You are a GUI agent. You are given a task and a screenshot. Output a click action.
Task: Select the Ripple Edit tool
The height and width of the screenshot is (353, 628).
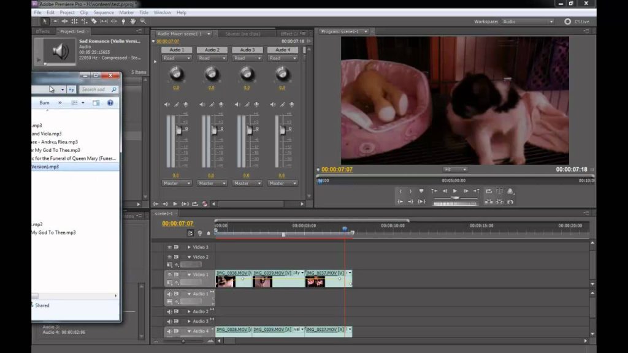64,21
